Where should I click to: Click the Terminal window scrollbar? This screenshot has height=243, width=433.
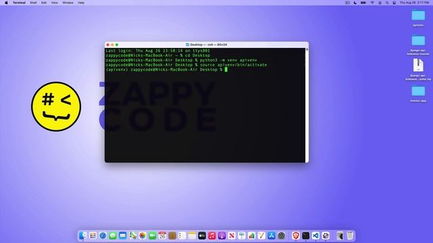click(306, 105)
